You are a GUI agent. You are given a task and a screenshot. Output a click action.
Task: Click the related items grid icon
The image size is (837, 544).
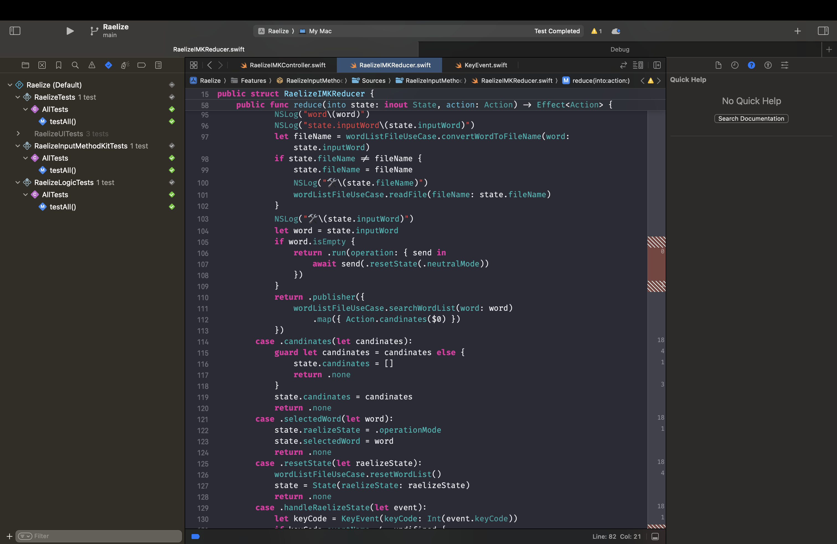194,65
